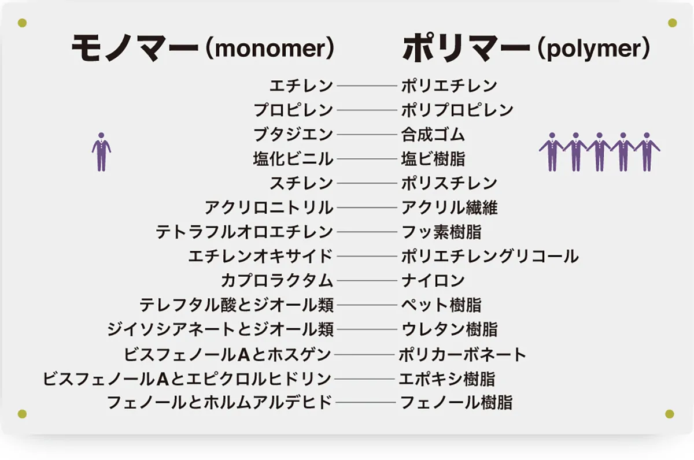Select the アクリロニトリル label
This screenshot has height=460, width=694.
[269, 207]
